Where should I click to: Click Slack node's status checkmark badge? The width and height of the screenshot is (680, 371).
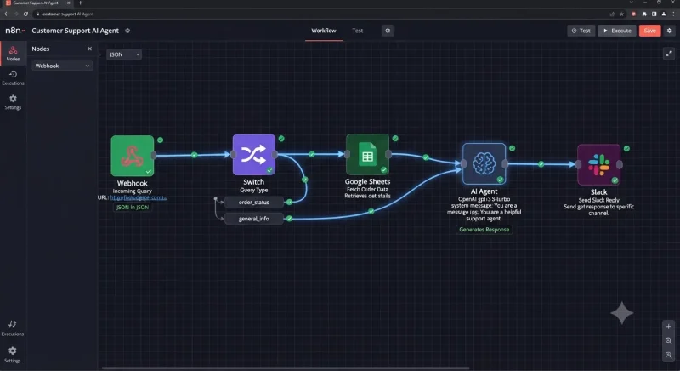[x=626, y=148]
